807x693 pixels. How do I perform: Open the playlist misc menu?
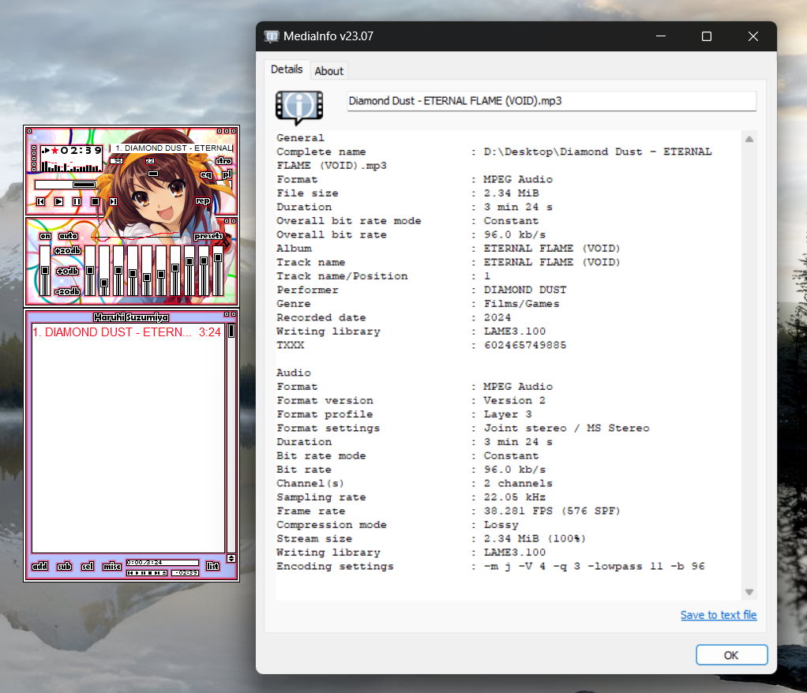point(111,567)
